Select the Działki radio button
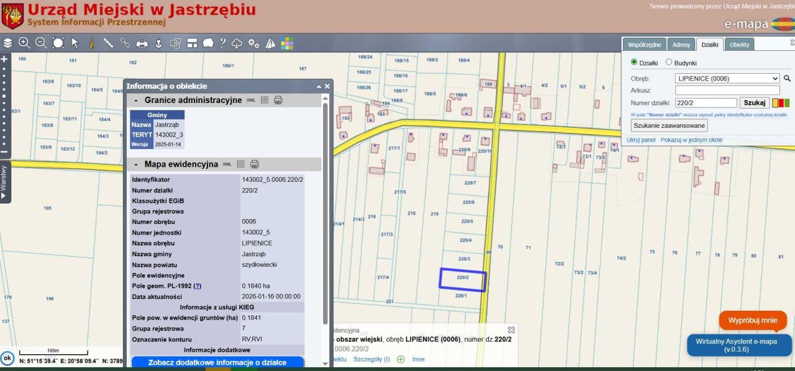This screenshot has height=371, width=795. pos(634,63)
